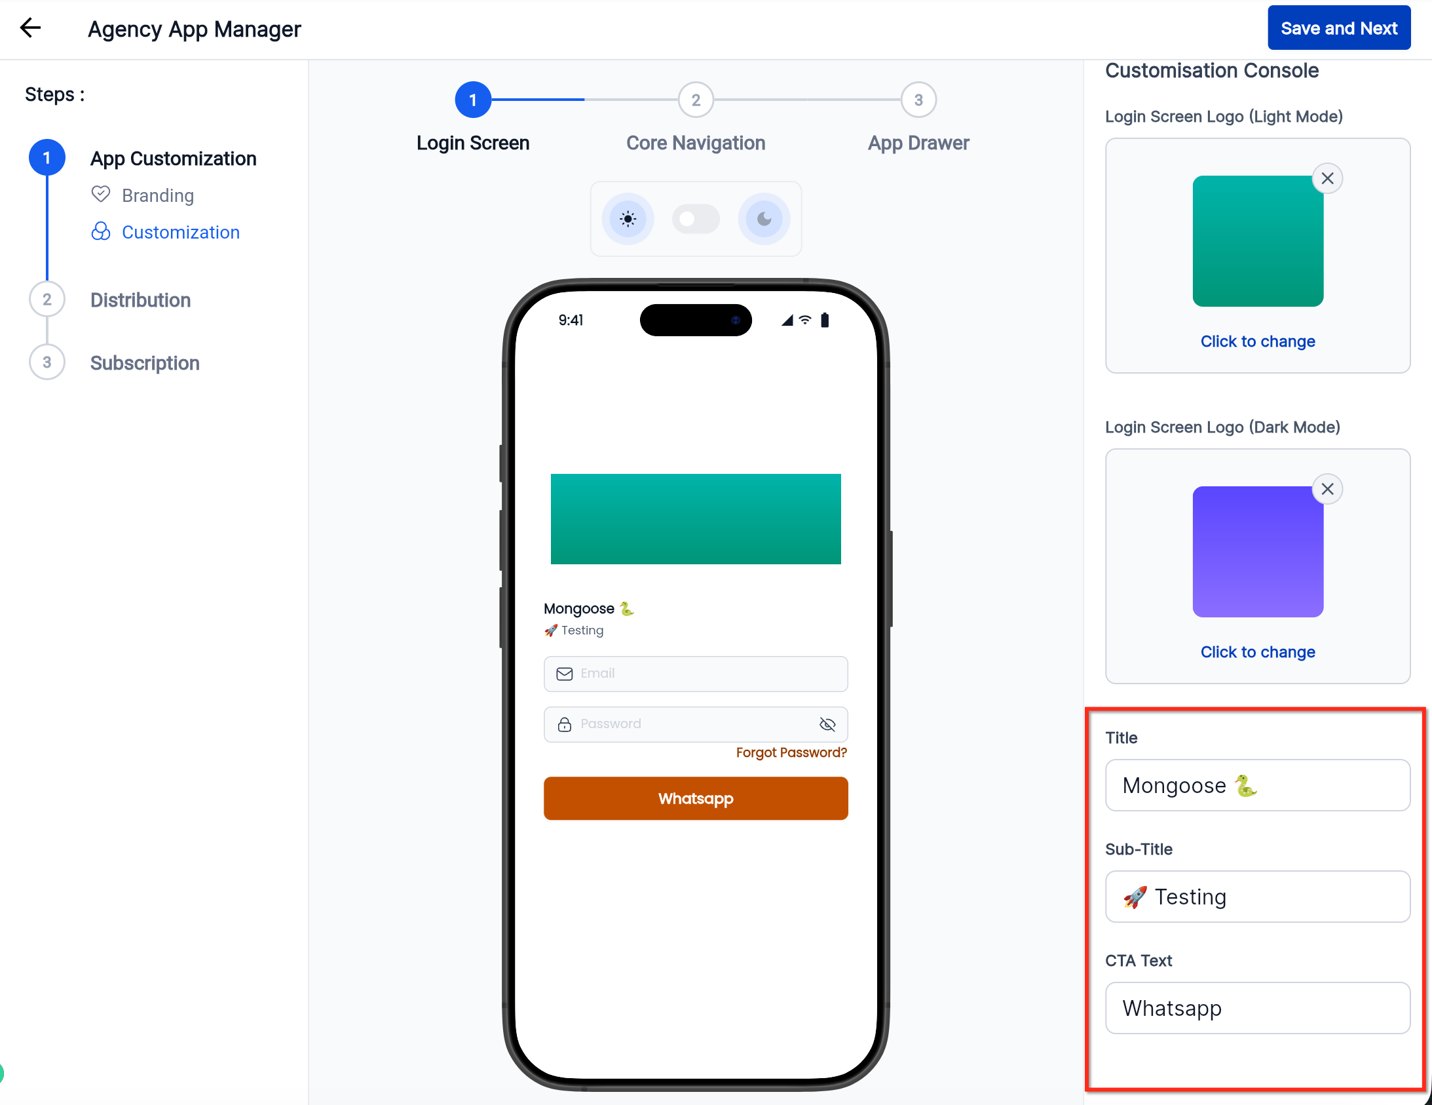Click to change dark mode logo

(1257, 651)
